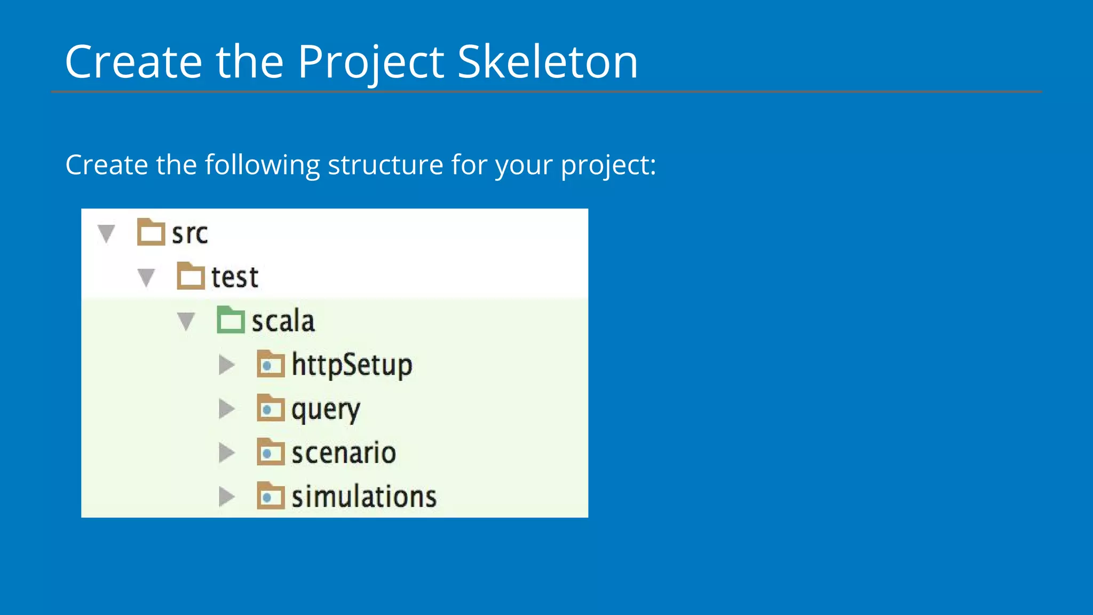Collapse the src folder arrow
Screen dimensions: 1093x615
click(107, 234)
